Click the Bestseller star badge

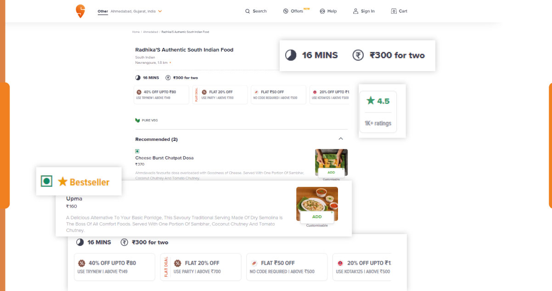[62, 181]
